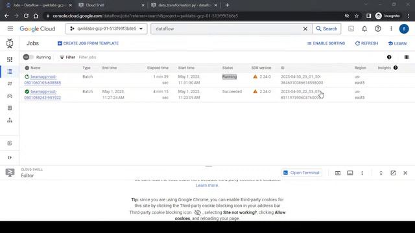Go back in browser
The height and width of the screenshot is (233, 415).
tap(6, 16)
